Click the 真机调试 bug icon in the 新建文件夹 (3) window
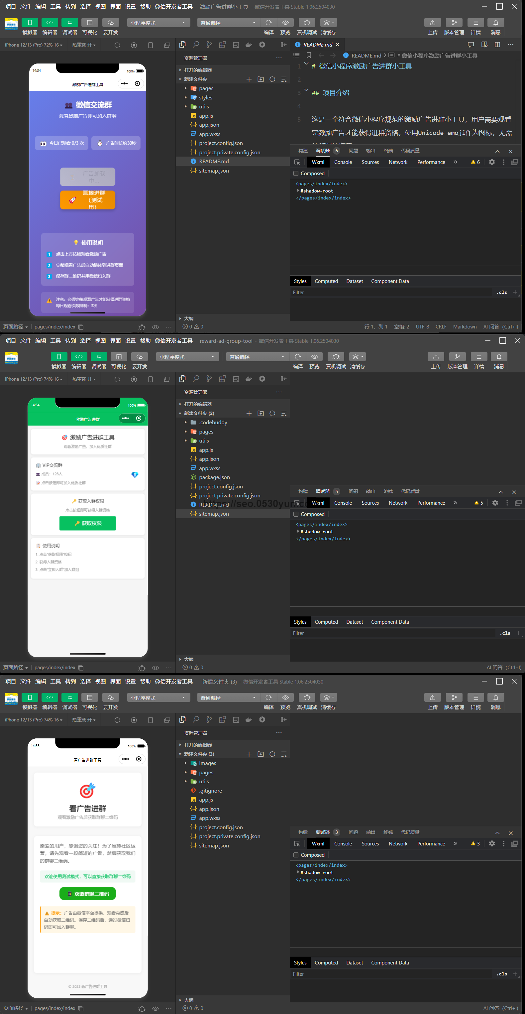The image size is (525, 1014). (x=307, y=697)
